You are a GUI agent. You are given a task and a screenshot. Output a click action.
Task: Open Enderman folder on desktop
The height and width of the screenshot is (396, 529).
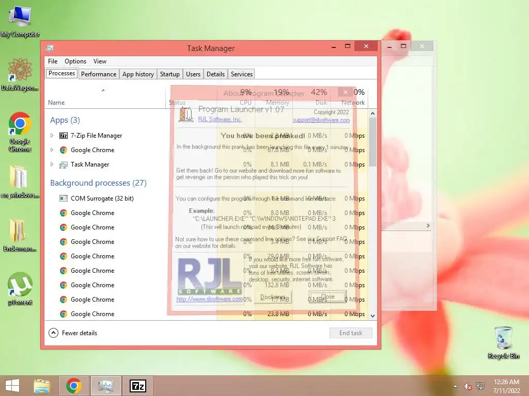tap(20, 235)
